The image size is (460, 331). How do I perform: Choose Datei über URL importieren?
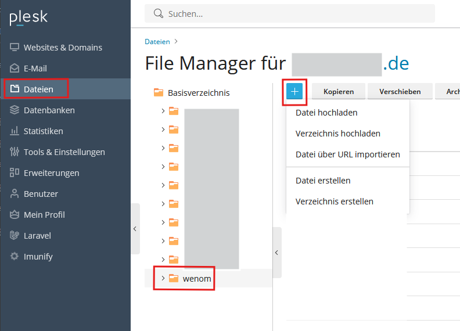click(x=347, y=154)
